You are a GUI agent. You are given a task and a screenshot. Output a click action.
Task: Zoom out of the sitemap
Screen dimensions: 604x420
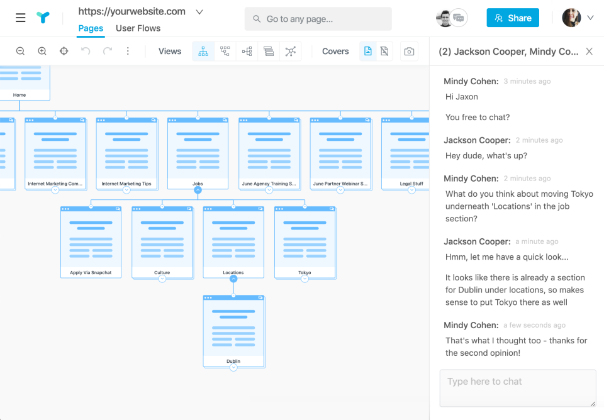[x=20, y=51]
